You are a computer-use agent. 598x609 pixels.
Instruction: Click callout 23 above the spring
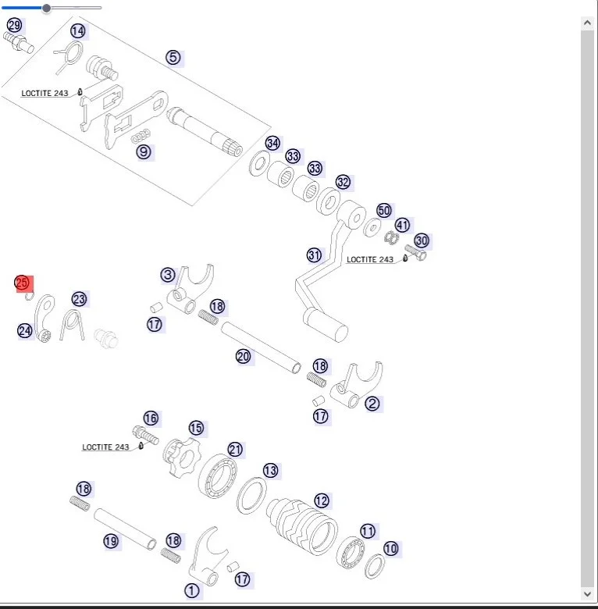(x=79, y=299)
